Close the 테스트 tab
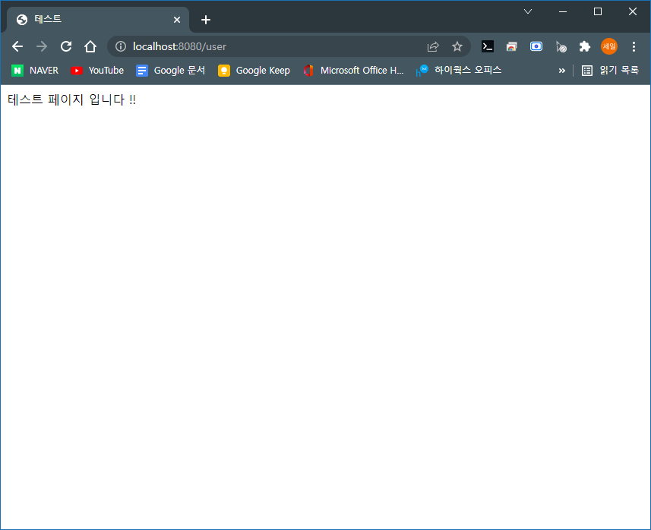Image resolution: width=651 pixels, height=530 pixels. pos(177,20)
